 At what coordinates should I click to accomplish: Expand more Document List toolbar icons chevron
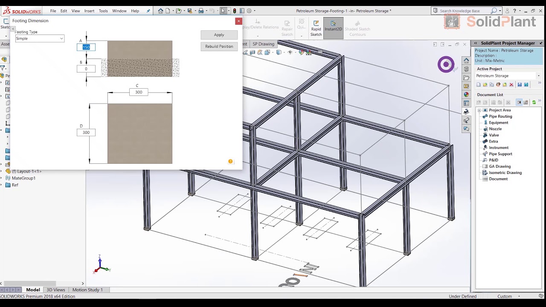[x=540, y=101]
